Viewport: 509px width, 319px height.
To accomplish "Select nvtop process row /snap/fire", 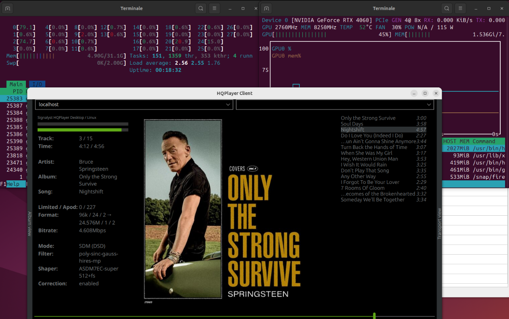I will [474, 177].
